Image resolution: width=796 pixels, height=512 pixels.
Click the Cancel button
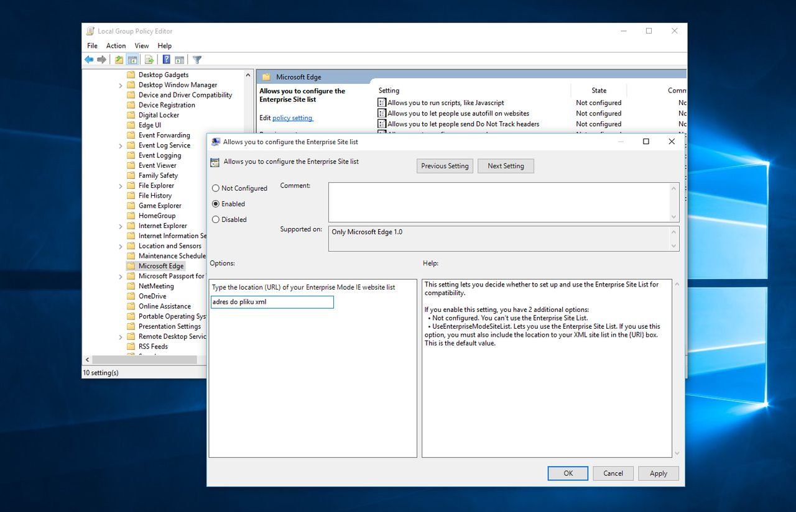click(x=613, y=473)
